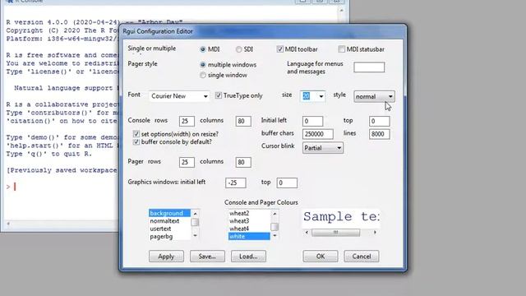Click down arrow of colour list scrollbar
Screen dimensions: 526x296
click(275, 236)
